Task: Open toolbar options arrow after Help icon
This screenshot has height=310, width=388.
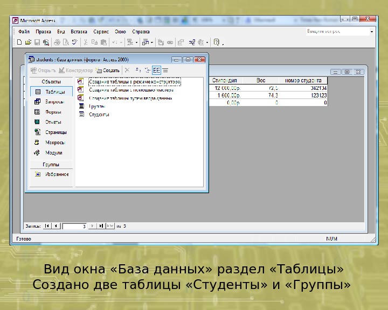Action: 223,44
